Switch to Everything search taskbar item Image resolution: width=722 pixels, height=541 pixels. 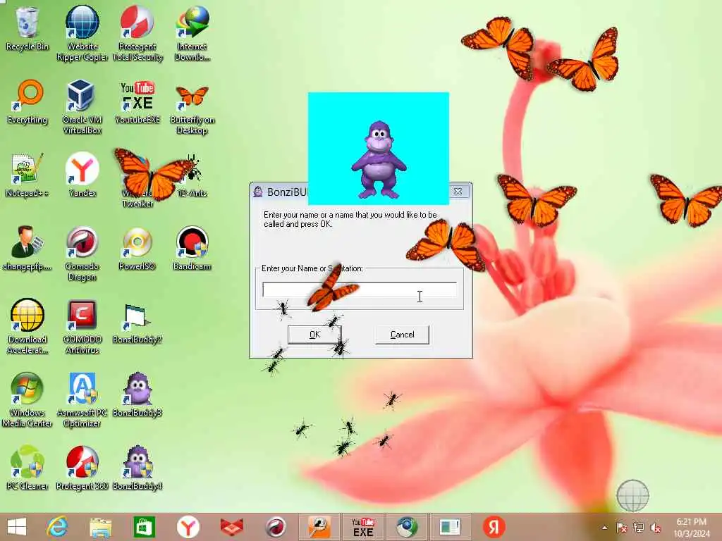[319, 527]
